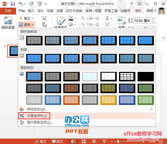Choose the last, most vivid saturation swatch
The image size is (167, 144).
(x=146, y=40)
